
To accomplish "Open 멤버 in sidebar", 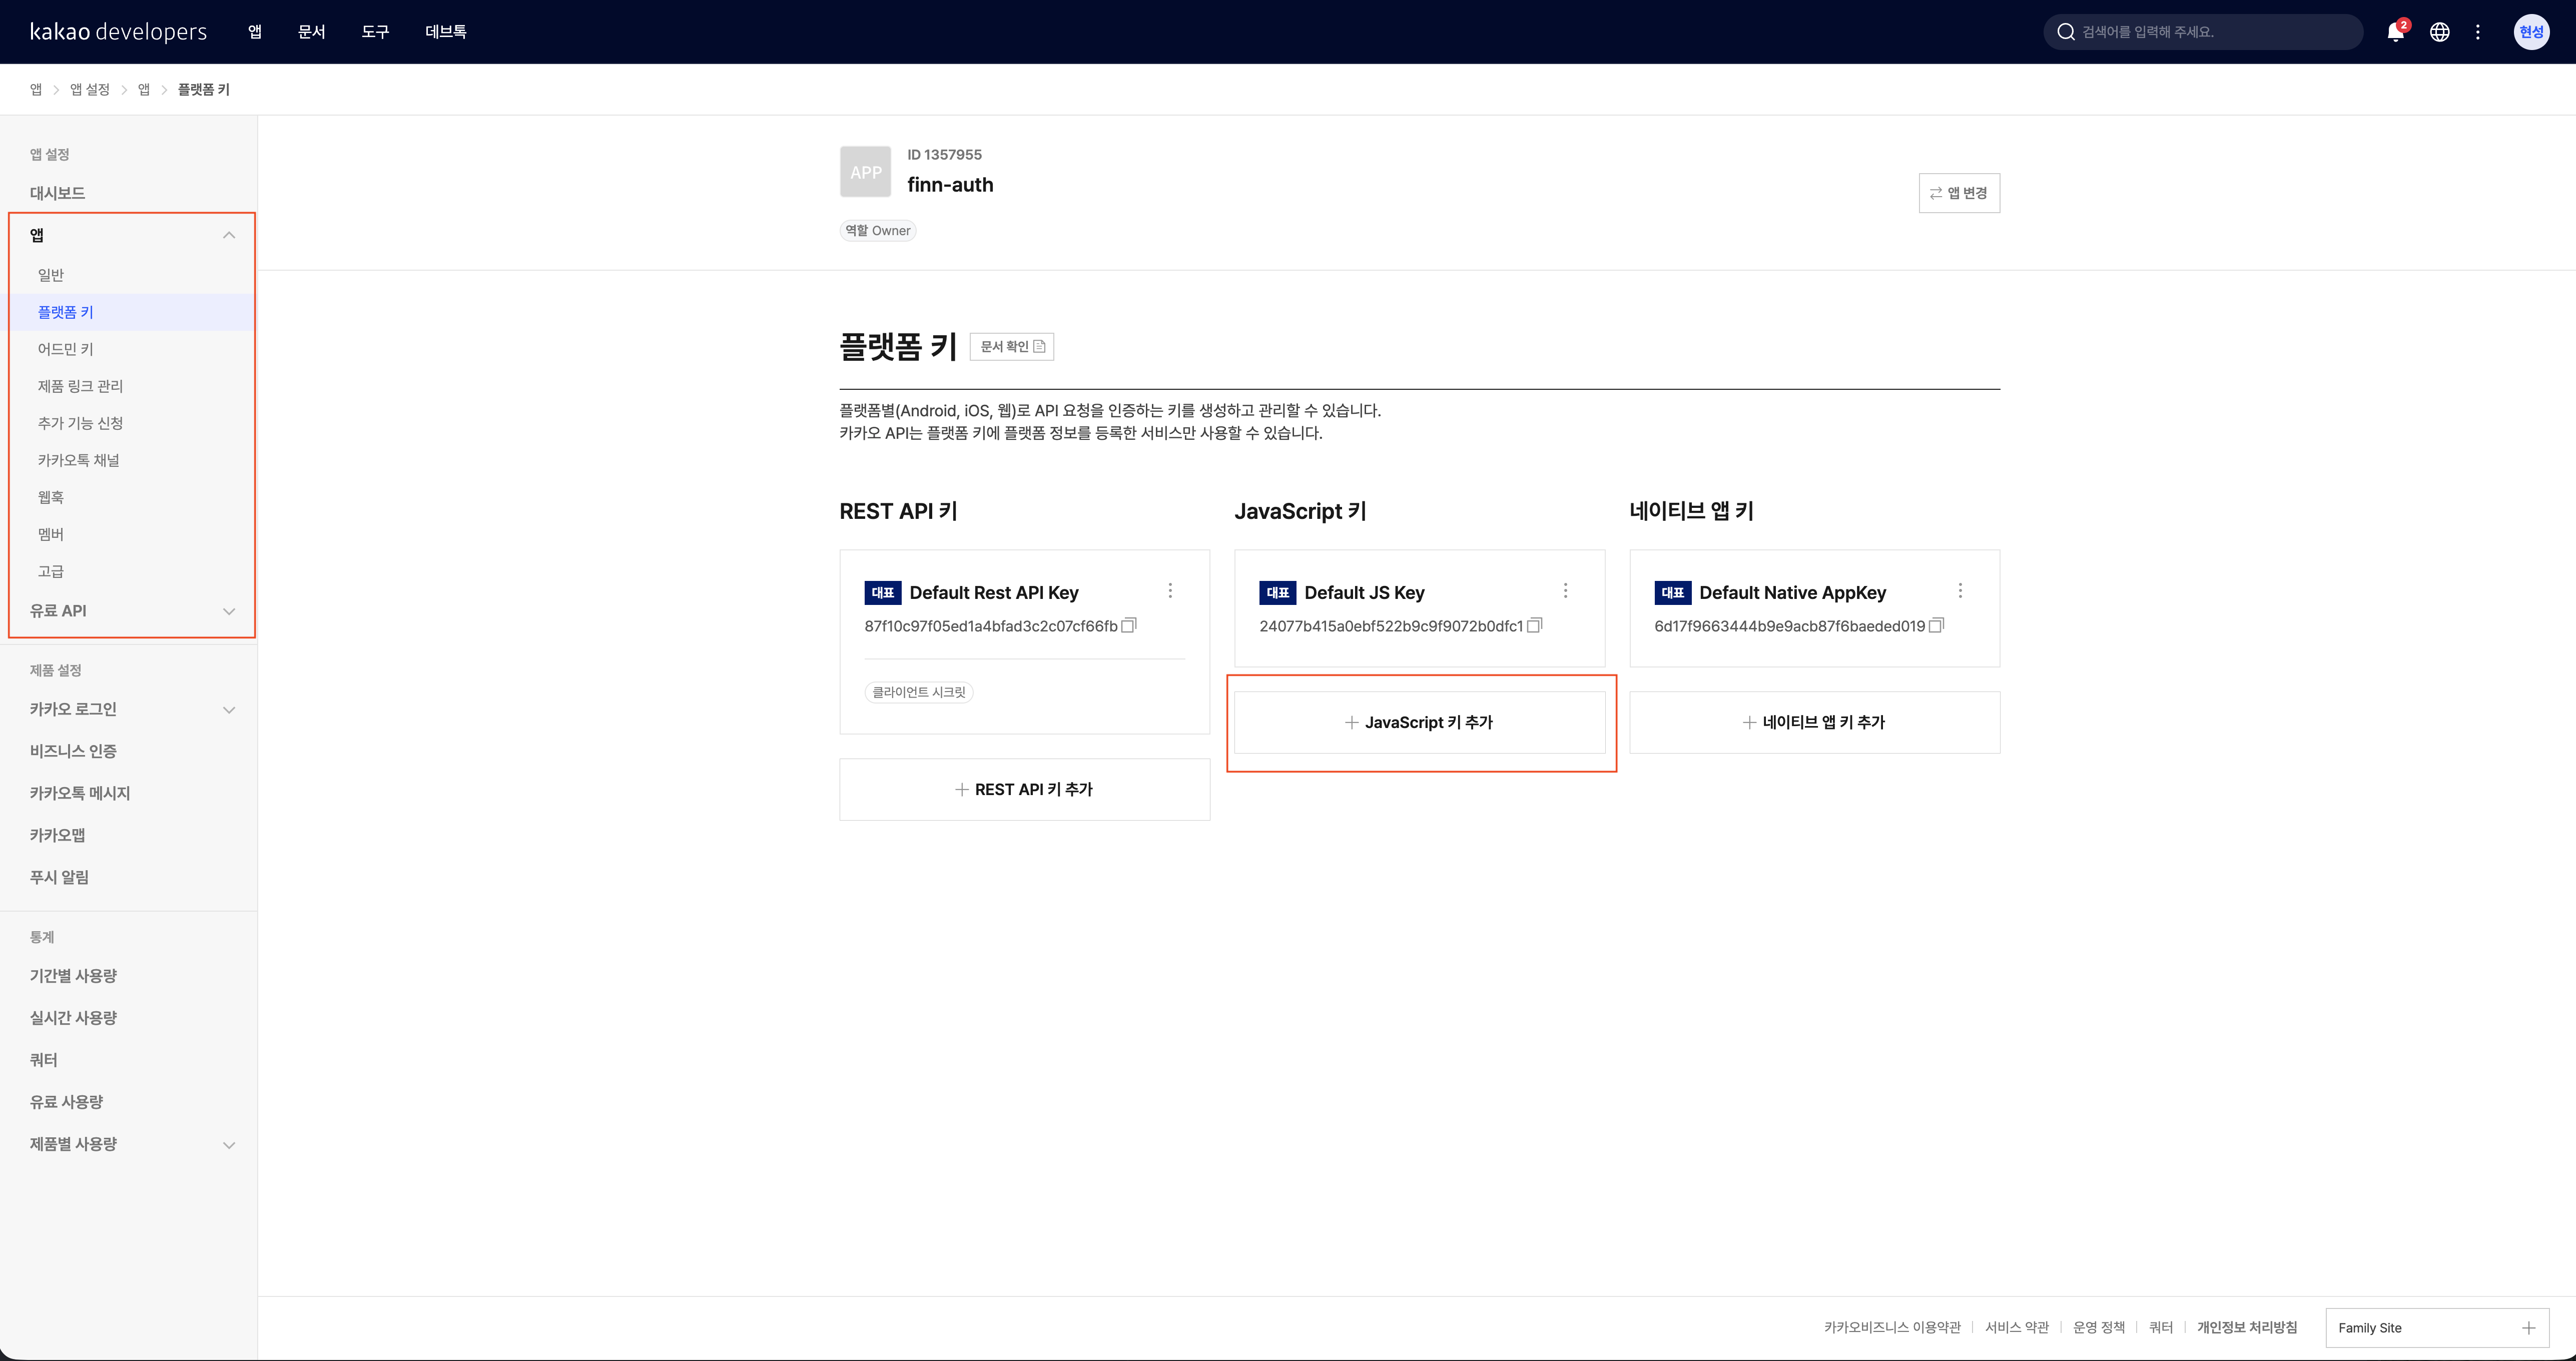I will click(51, 534).
